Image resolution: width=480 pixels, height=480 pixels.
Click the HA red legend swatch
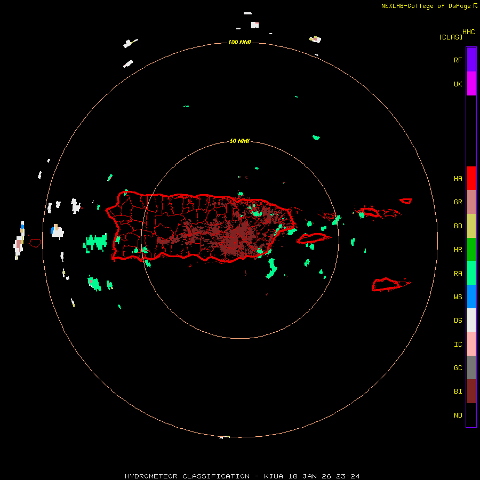coord(471,178)
